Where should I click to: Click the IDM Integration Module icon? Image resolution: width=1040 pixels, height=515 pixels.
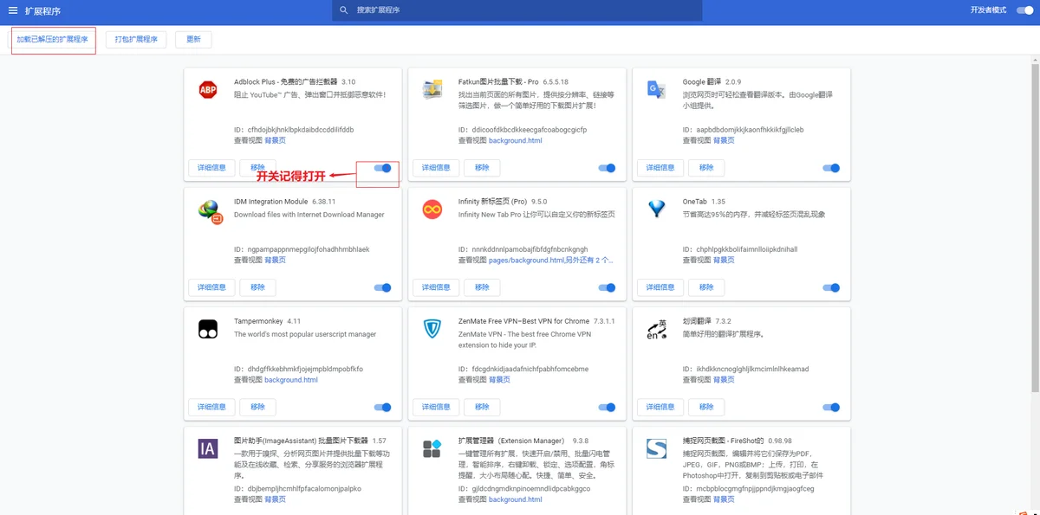coord(210,210)
